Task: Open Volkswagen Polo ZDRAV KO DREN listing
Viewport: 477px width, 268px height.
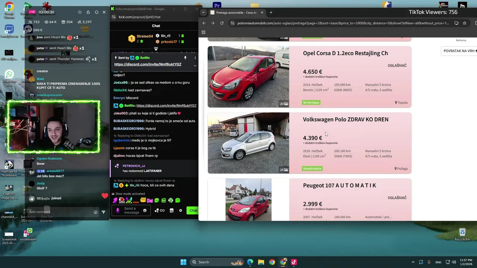Action: 345,119
